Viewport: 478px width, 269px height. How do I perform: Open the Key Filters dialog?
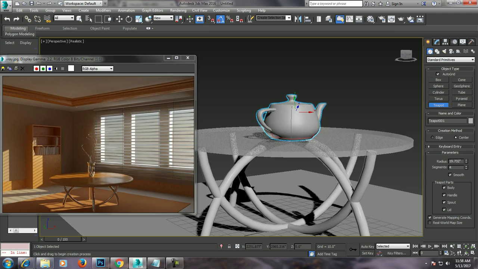coord(397,253)
